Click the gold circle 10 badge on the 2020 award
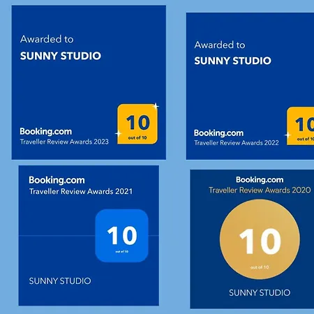The height and width of the screenshot is (314, 314). 260,239
